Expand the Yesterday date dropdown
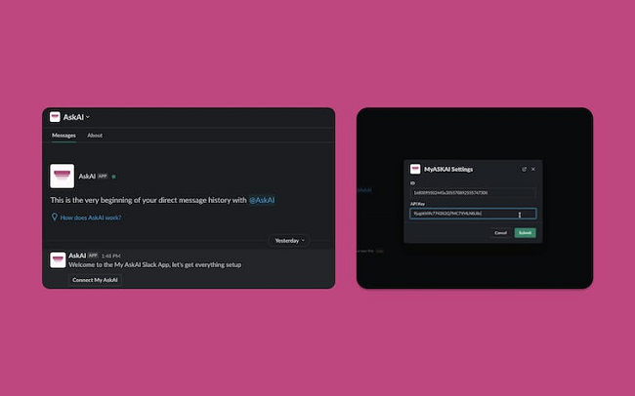This screenshot has height=396, width=635. 288,240
